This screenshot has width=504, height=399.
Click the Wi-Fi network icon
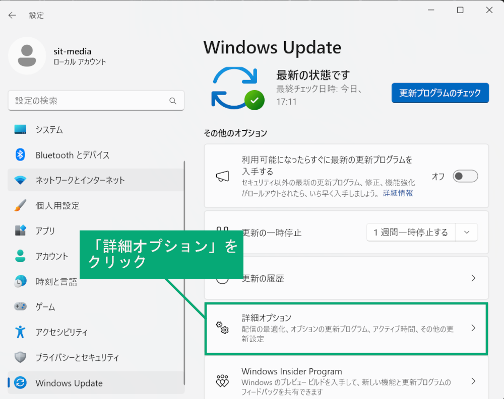[x=20, y=180]
